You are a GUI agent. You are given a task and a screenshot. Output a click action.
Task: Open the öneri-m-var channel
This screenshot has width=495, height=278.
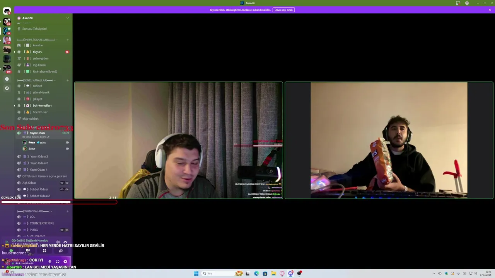click(x=43, y=112)
